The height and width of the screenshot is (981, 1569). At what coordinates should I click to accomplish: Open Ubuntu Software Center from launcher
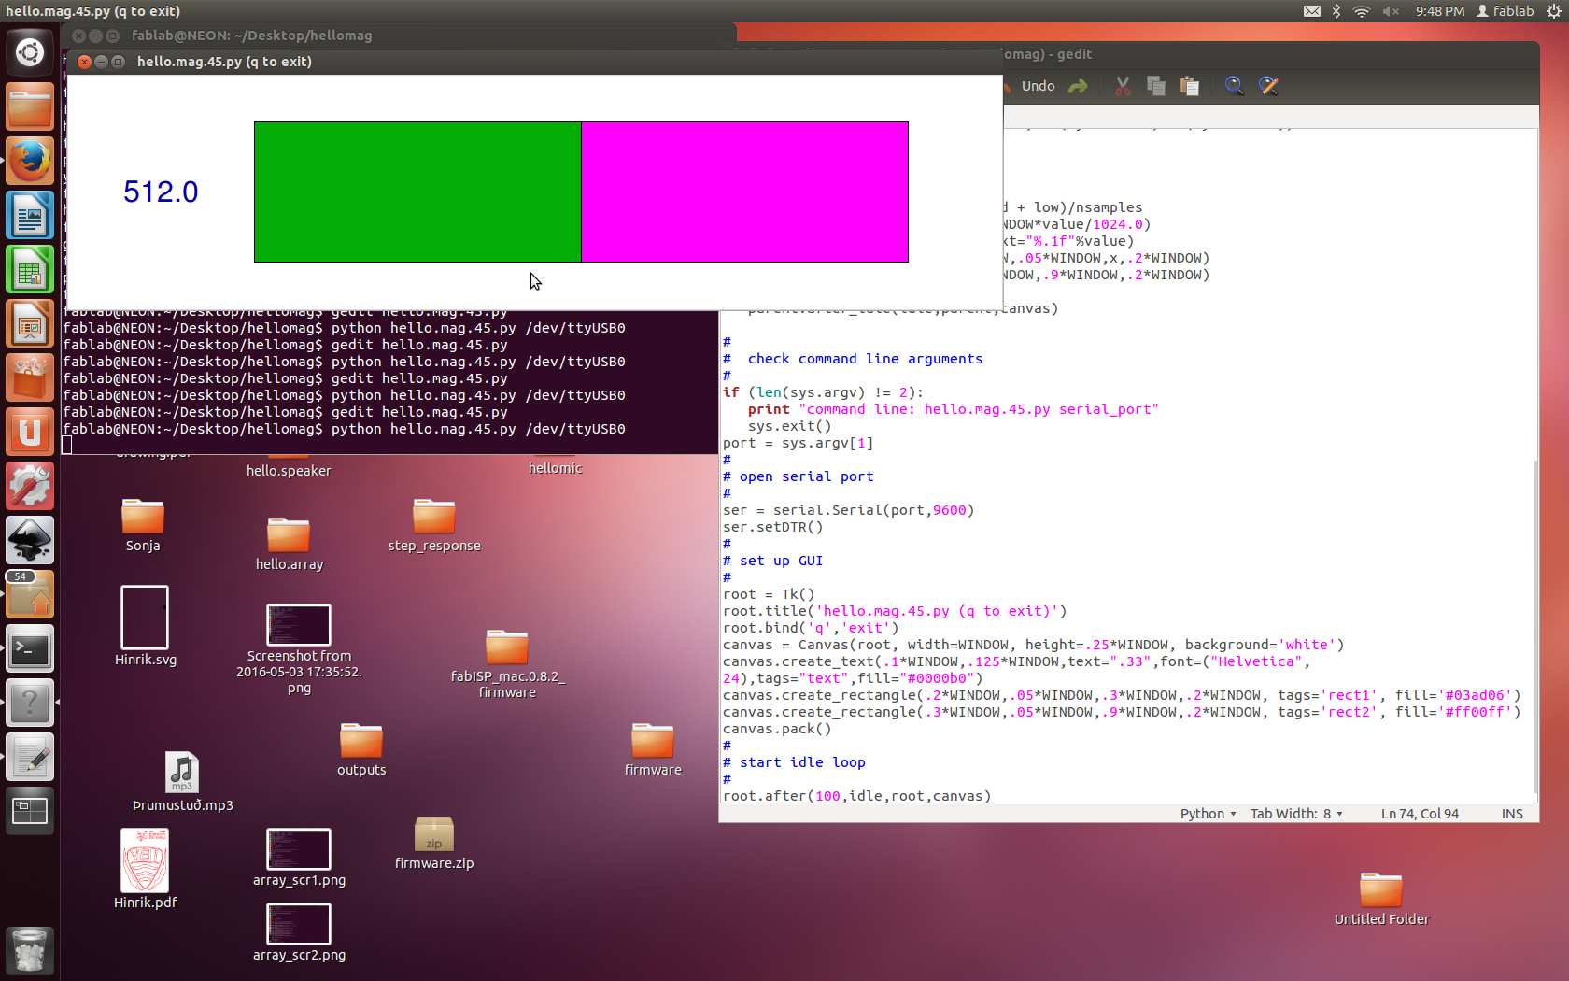[30, 377]
